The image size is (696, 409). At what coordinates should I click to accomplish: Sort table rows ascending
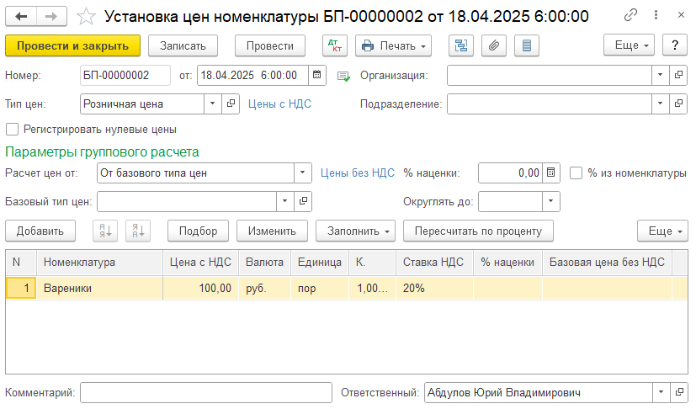coord(106,231)
